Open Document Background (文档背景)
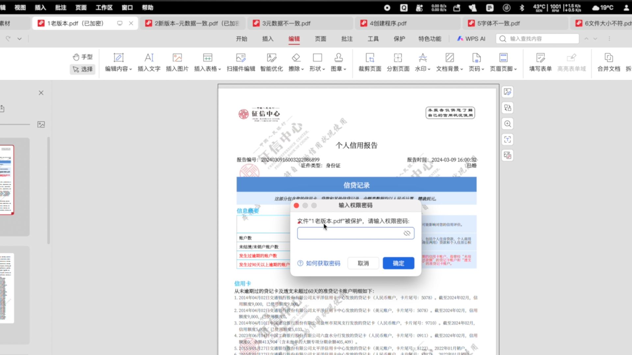 pyautogui.click(x=450, y=62)
